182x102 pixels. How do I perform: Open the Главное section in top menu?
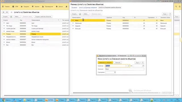coord(6,7)
